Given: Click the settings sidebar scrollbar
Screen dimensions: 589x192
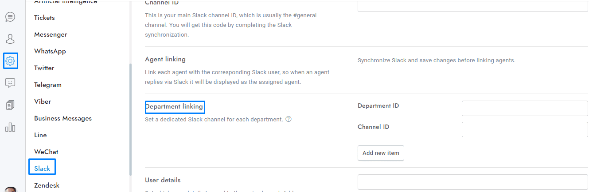Looking at the screenshot, I should 130,119.
